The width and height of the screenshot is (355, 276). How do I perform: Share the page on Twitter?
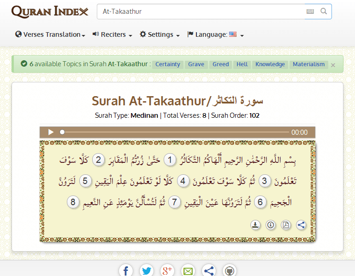tap(147, 270)
